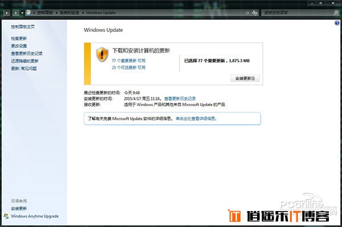The width and height of the screenshot is (342, 227).
Task: Open 查看更新历史记录 in the sidebar
Action: 27,54
